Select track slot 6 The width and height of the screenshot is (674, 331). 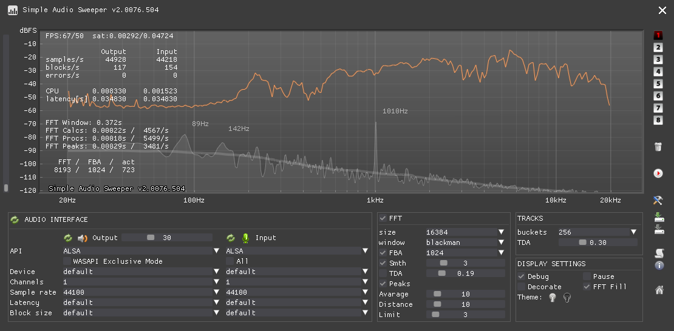[x=658, y=96]
